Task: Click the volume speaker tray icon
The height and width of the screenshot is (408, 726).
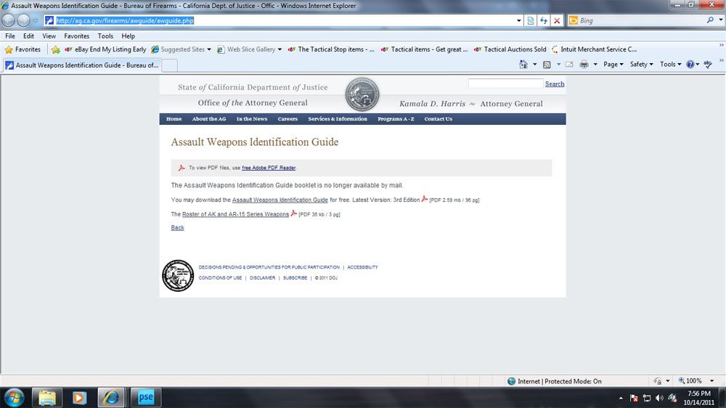Action: pyautogui.click(x=659, y=398)
